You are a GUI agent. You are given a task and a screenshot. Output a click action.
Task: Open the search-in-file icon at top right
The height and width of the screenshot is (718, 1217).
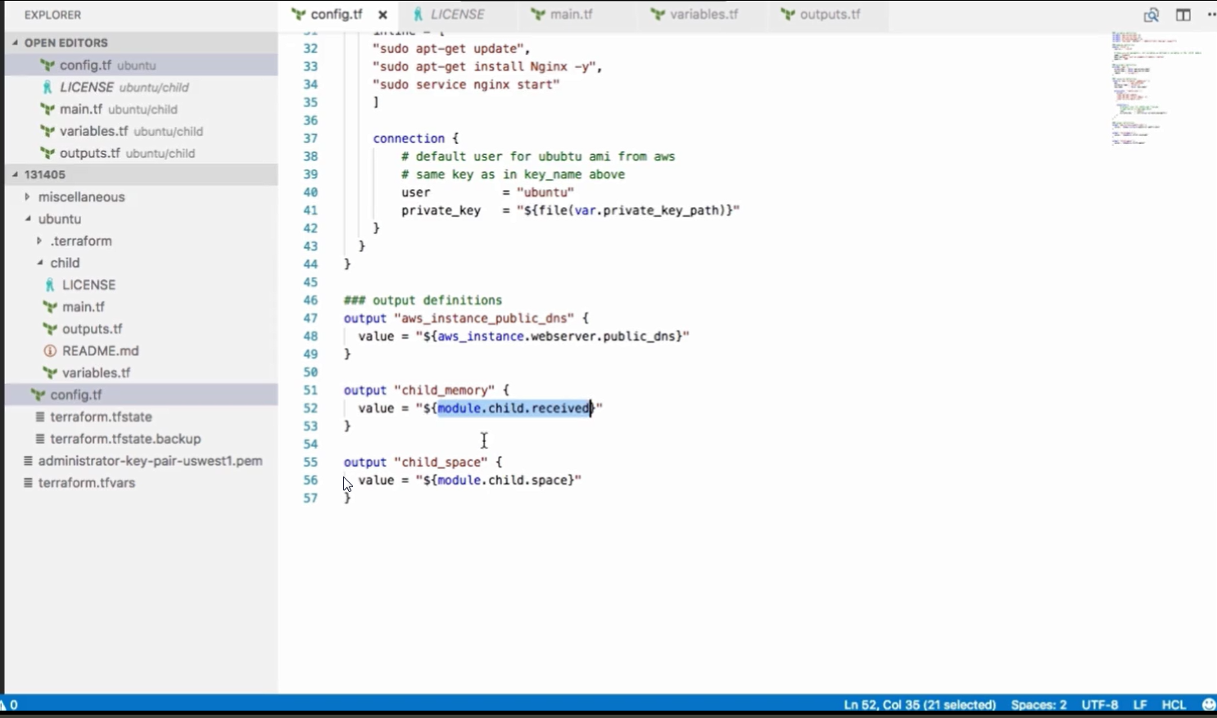1151,15
